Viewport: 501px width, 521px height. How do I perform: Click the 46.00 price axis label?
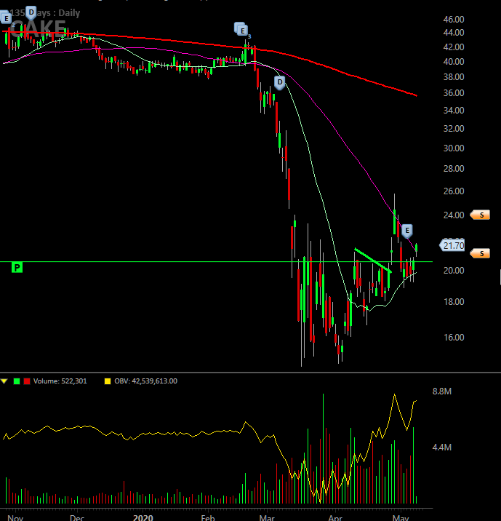click(454, 19)
